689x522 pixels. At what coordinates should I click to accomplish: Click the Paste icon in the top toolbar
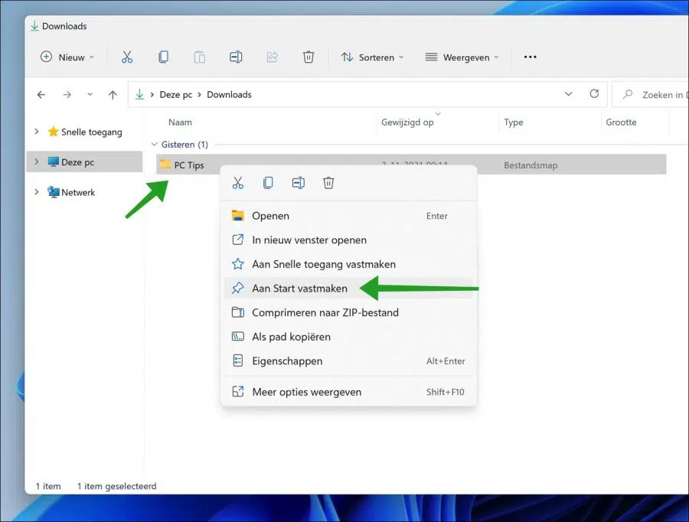tap(200, 57)
